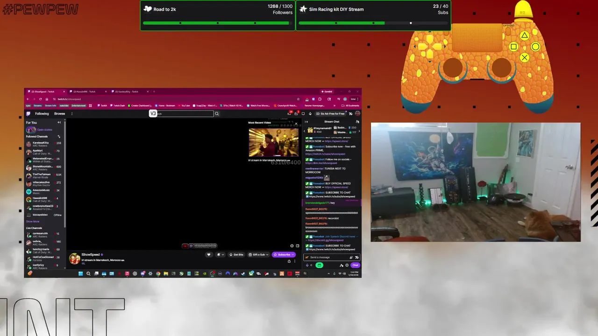This screenshot has width=598, height=336.
Task: Open Twitch notifications inbox icon
Action: (x=296, y=113)
